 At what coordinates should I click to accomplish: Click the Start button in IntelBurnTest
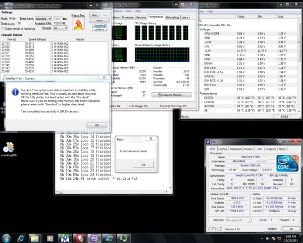click(x=94, y=15)
